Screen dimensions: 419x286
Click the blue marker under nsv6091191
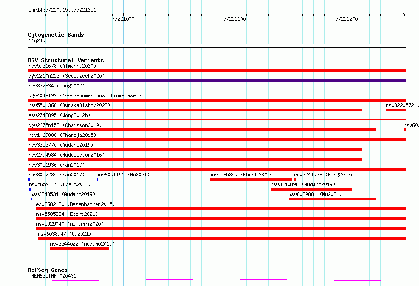[97, 179]
